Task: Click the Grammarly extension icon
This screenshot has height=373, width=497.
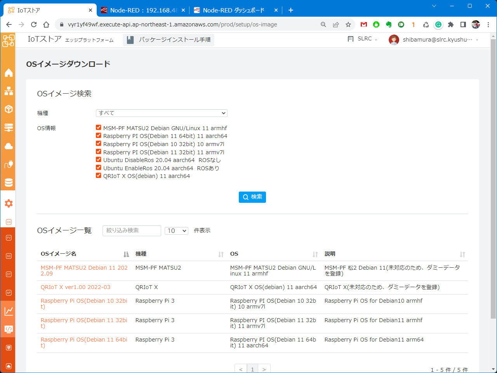Action: pyautogui.click(x=438, y=24)
